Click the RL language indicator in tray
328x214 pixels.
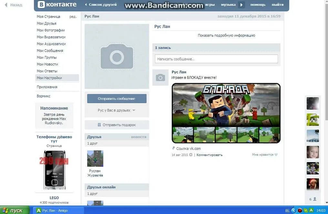click(x=287, y=211)
